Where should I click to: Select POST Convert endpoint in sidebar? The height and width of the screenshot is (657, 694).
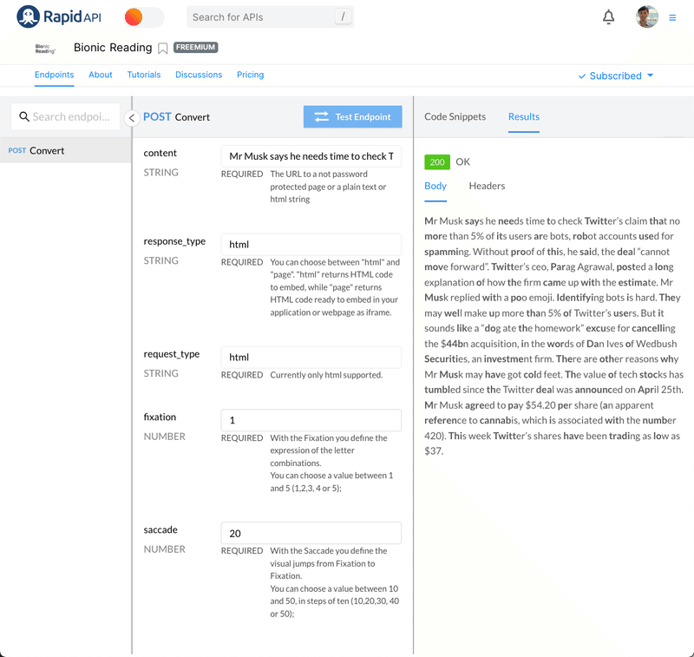(x=66, y=150)
